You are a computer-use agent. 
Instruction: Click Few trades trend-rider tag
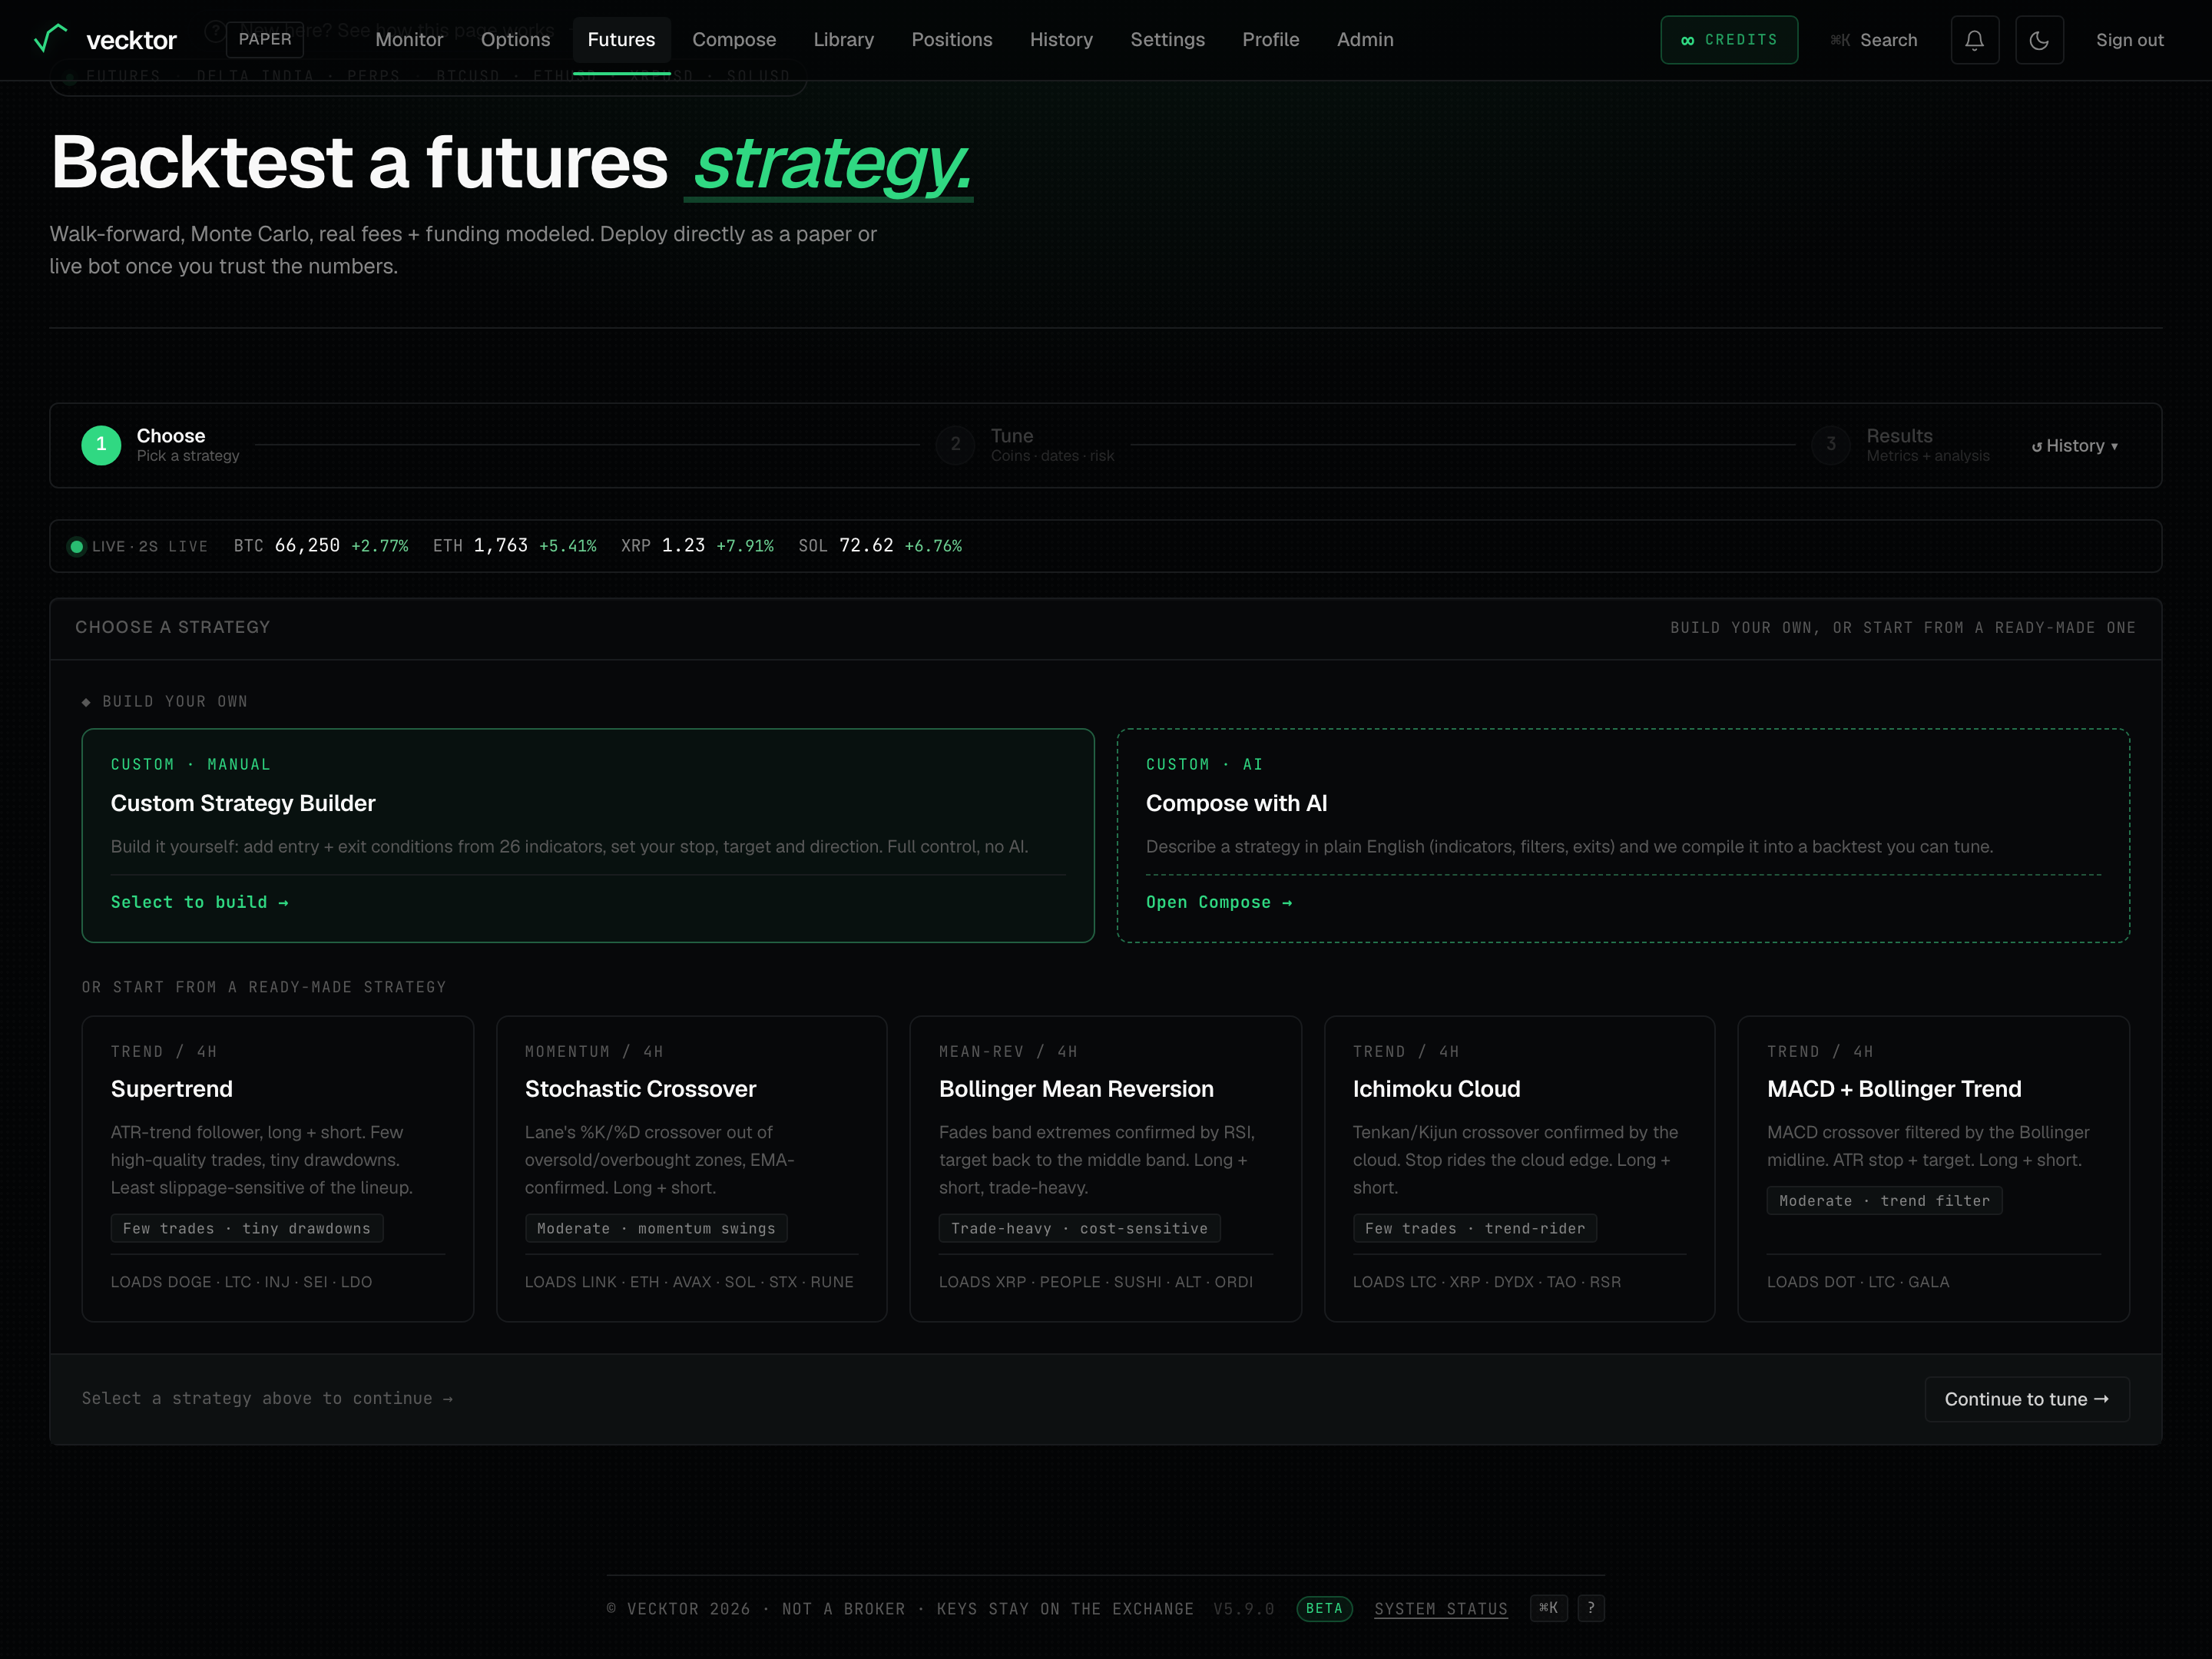click(1475, 1228)
